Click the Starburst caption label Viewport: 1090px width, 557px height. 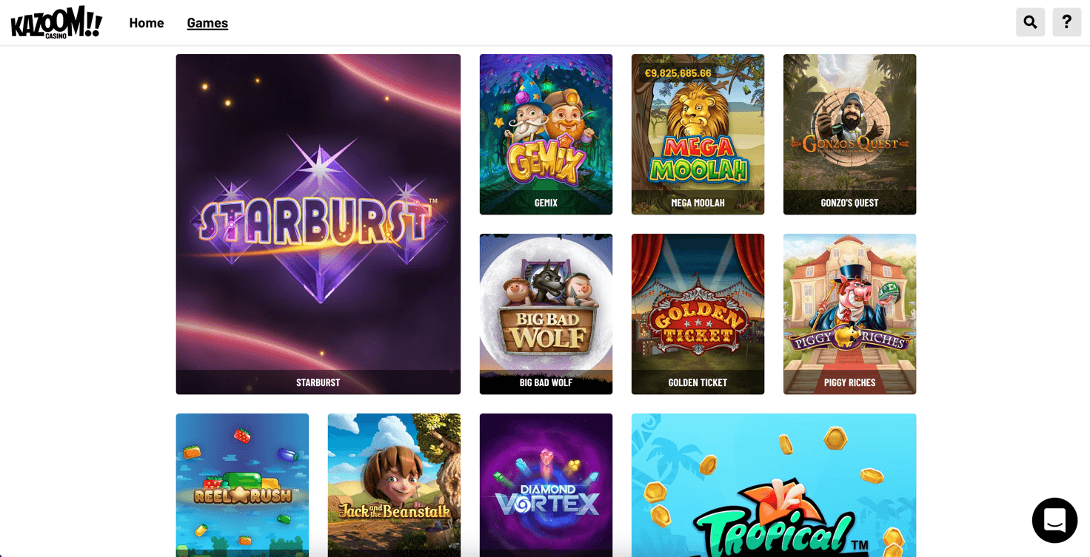tap(318, 382)
